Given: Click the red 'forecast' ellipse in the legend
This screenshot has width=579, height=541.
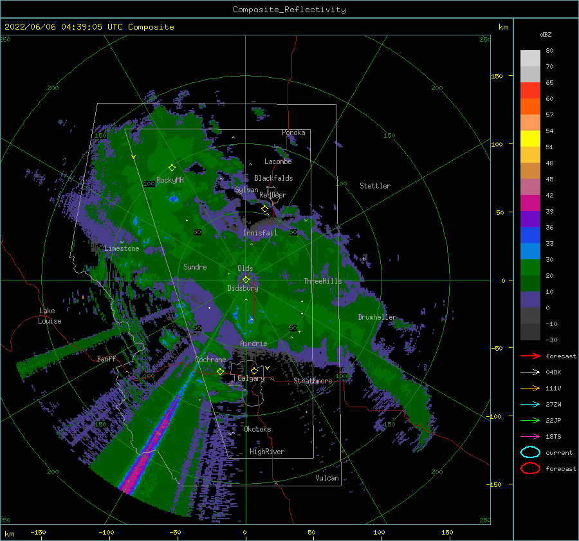Looking at the screenshot, I should pyautogui.click(x=530, y=468).
